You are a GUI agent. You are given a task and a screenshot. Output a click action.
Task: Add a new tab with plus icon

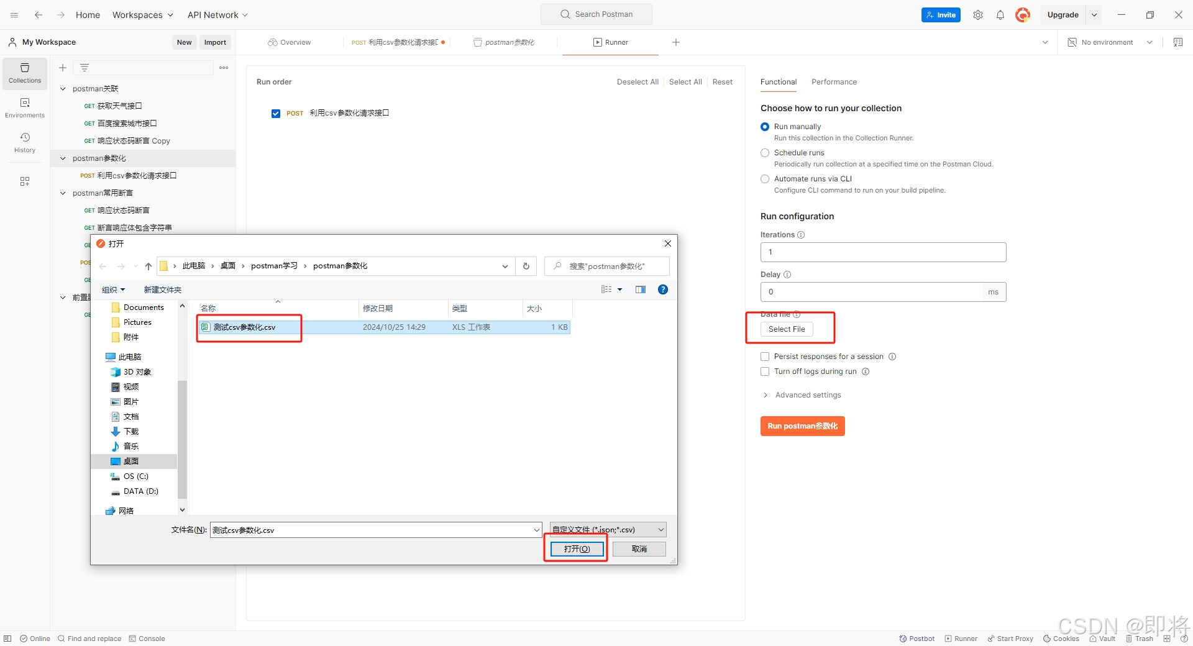pos(676,42)
